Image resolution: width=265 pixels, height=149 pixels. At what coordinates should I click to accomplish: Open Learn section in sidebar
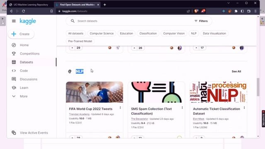click(x=24, y=88)
